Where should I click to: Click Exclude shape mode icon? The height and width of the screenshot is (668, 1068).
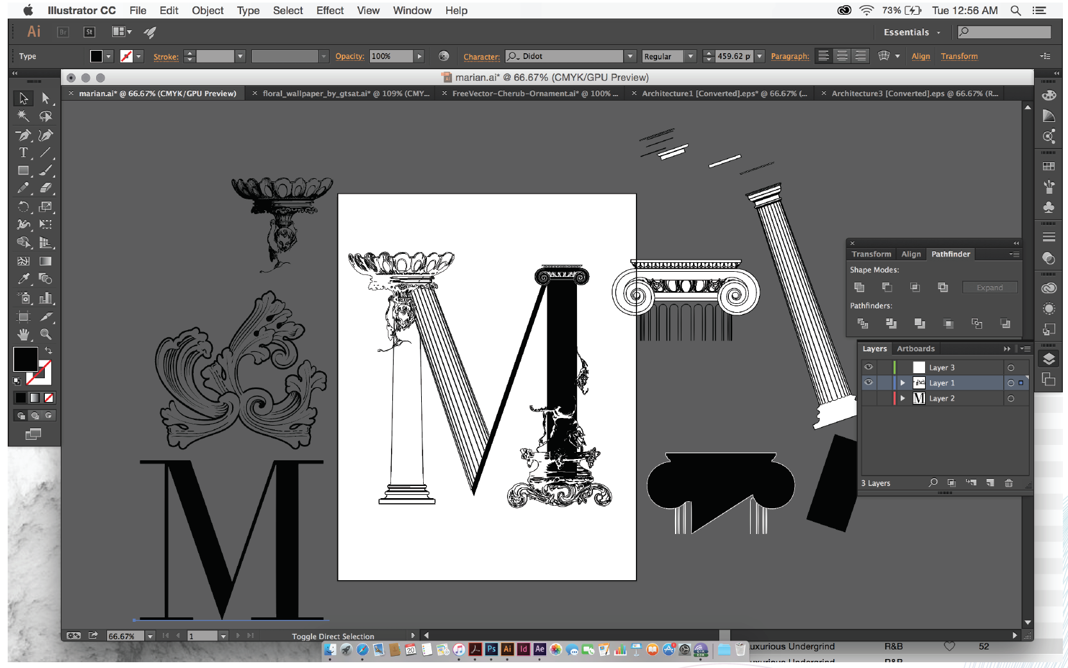pyautogui.click(x=943, y=287)
